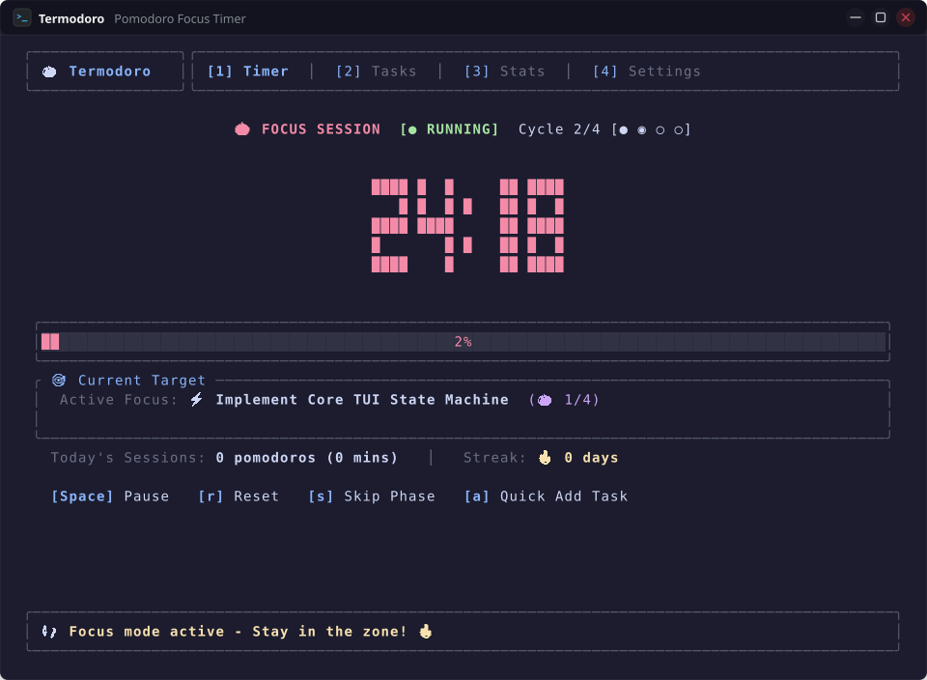Pause the timer with [Space] Pause
The height and width of the screenshot is (680, 927).
(110, 496)
